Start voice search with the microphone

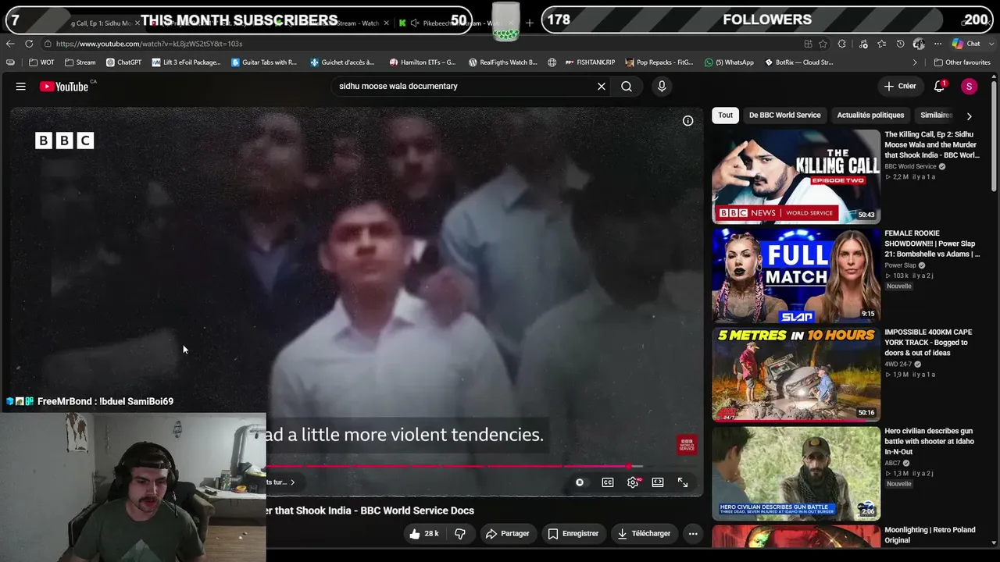click(662, 87)
